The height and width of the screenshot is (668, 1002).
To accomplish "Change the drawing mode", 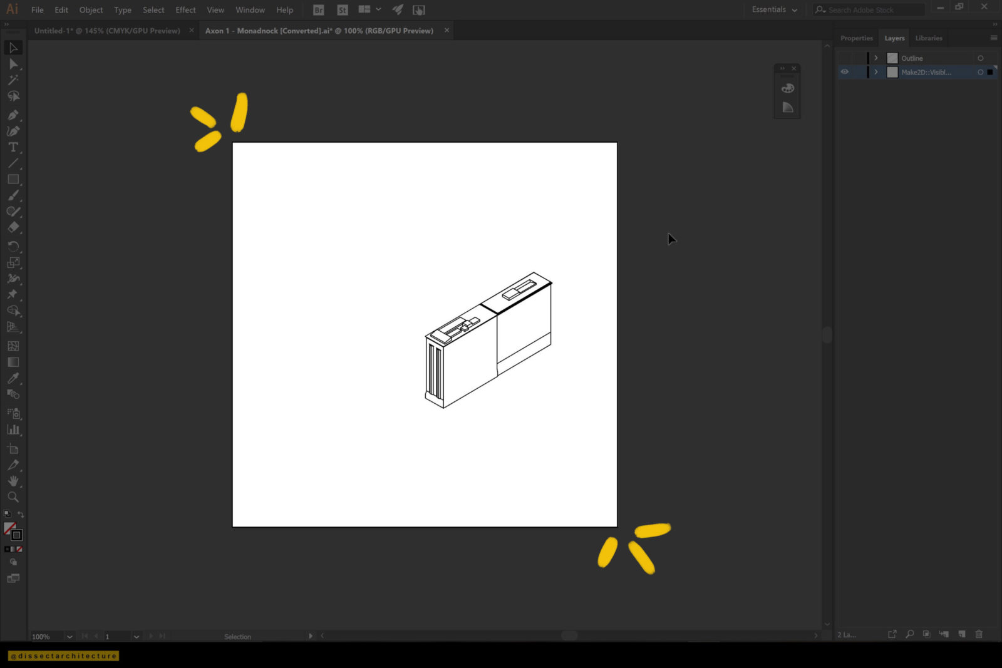I will [13, 562].
